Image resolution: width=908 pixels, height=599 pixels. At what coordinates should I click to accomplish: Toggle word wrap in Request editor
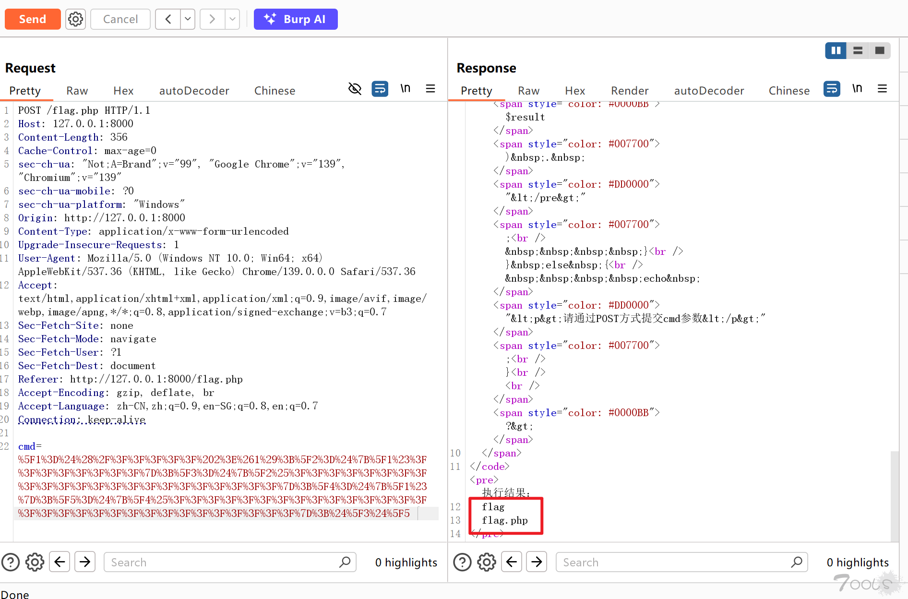click(380, 89)
